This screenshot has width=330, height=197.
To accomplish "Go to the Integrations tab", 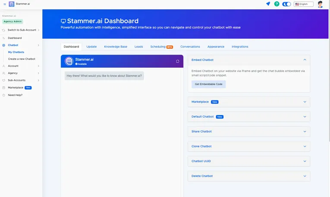I will 240,47.
